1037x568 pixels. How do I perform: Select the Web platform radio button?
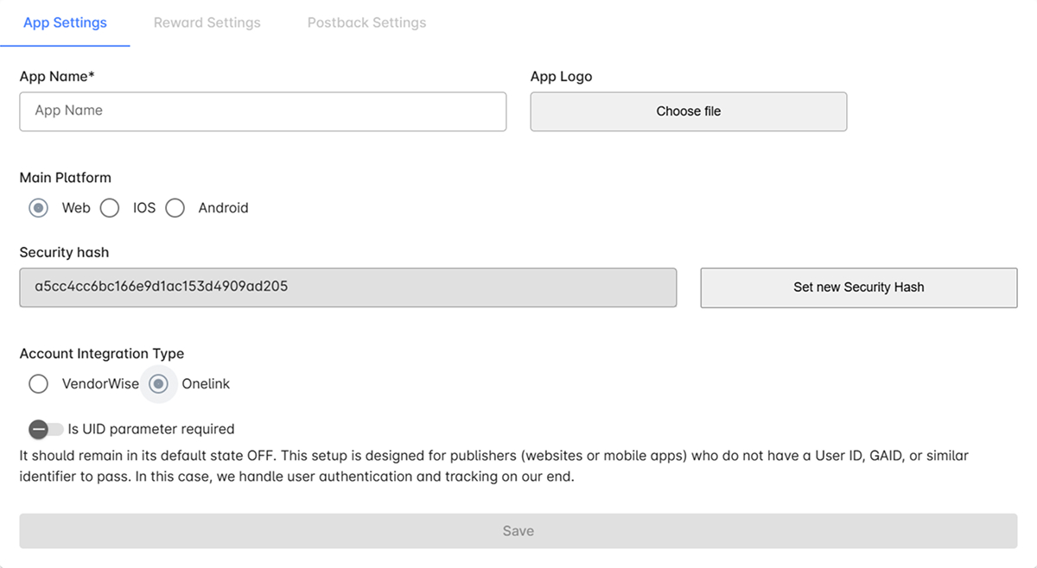point(38,208)
